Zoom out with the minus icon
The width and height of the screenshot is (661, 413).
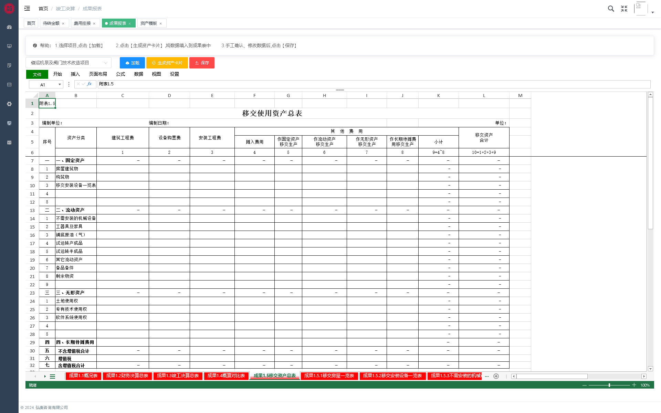584,385
